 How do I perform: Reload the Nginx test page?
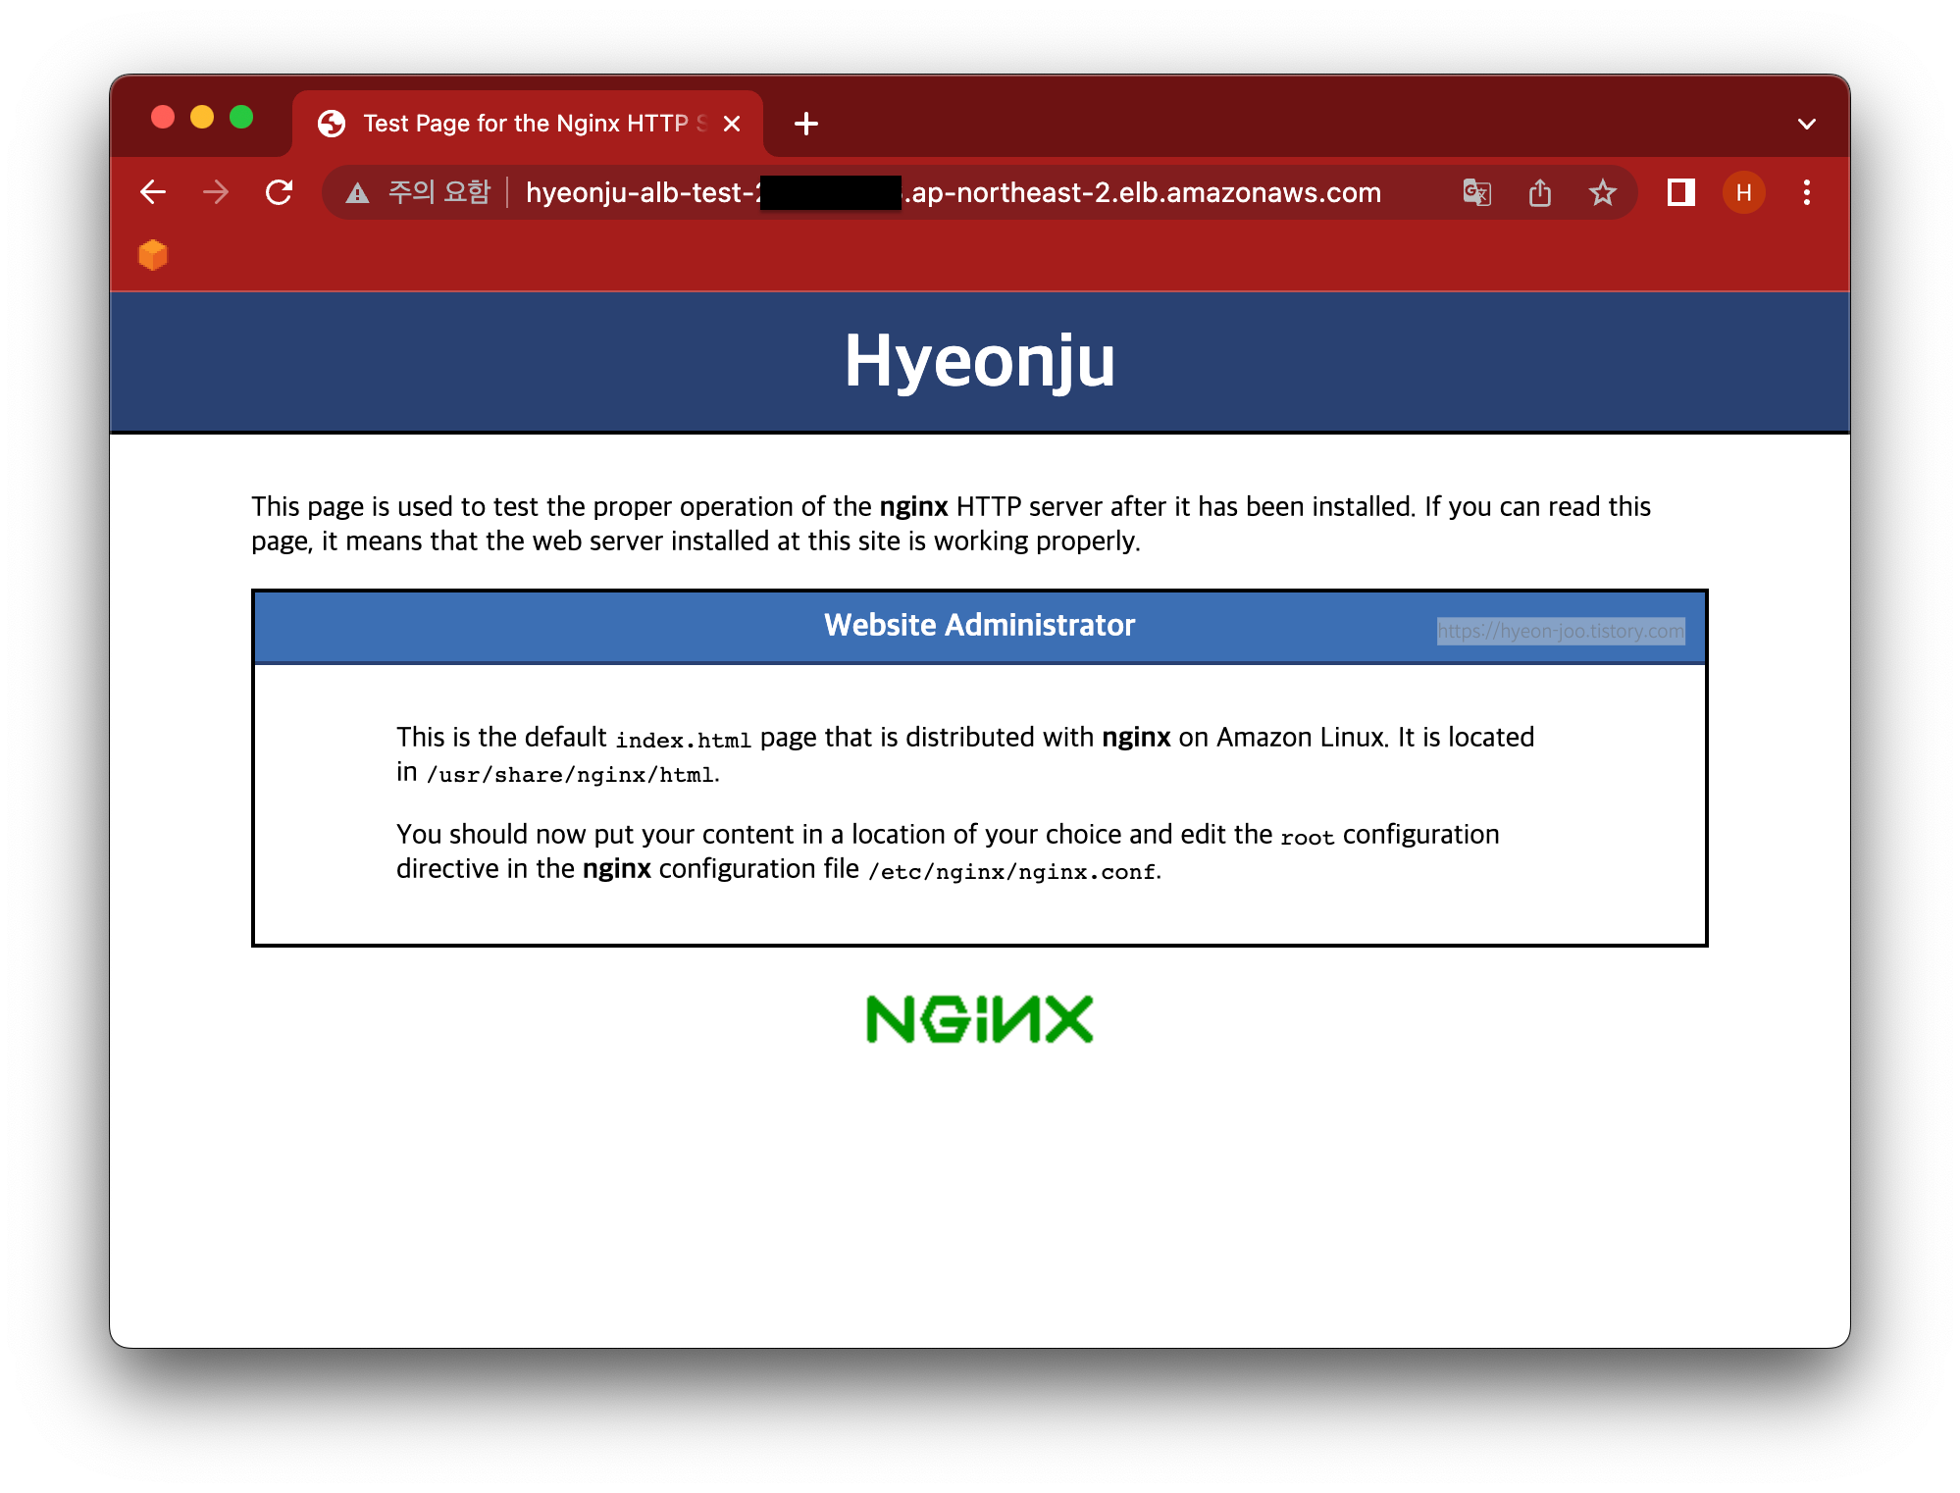pyautogui.click(x=280, y=192)
